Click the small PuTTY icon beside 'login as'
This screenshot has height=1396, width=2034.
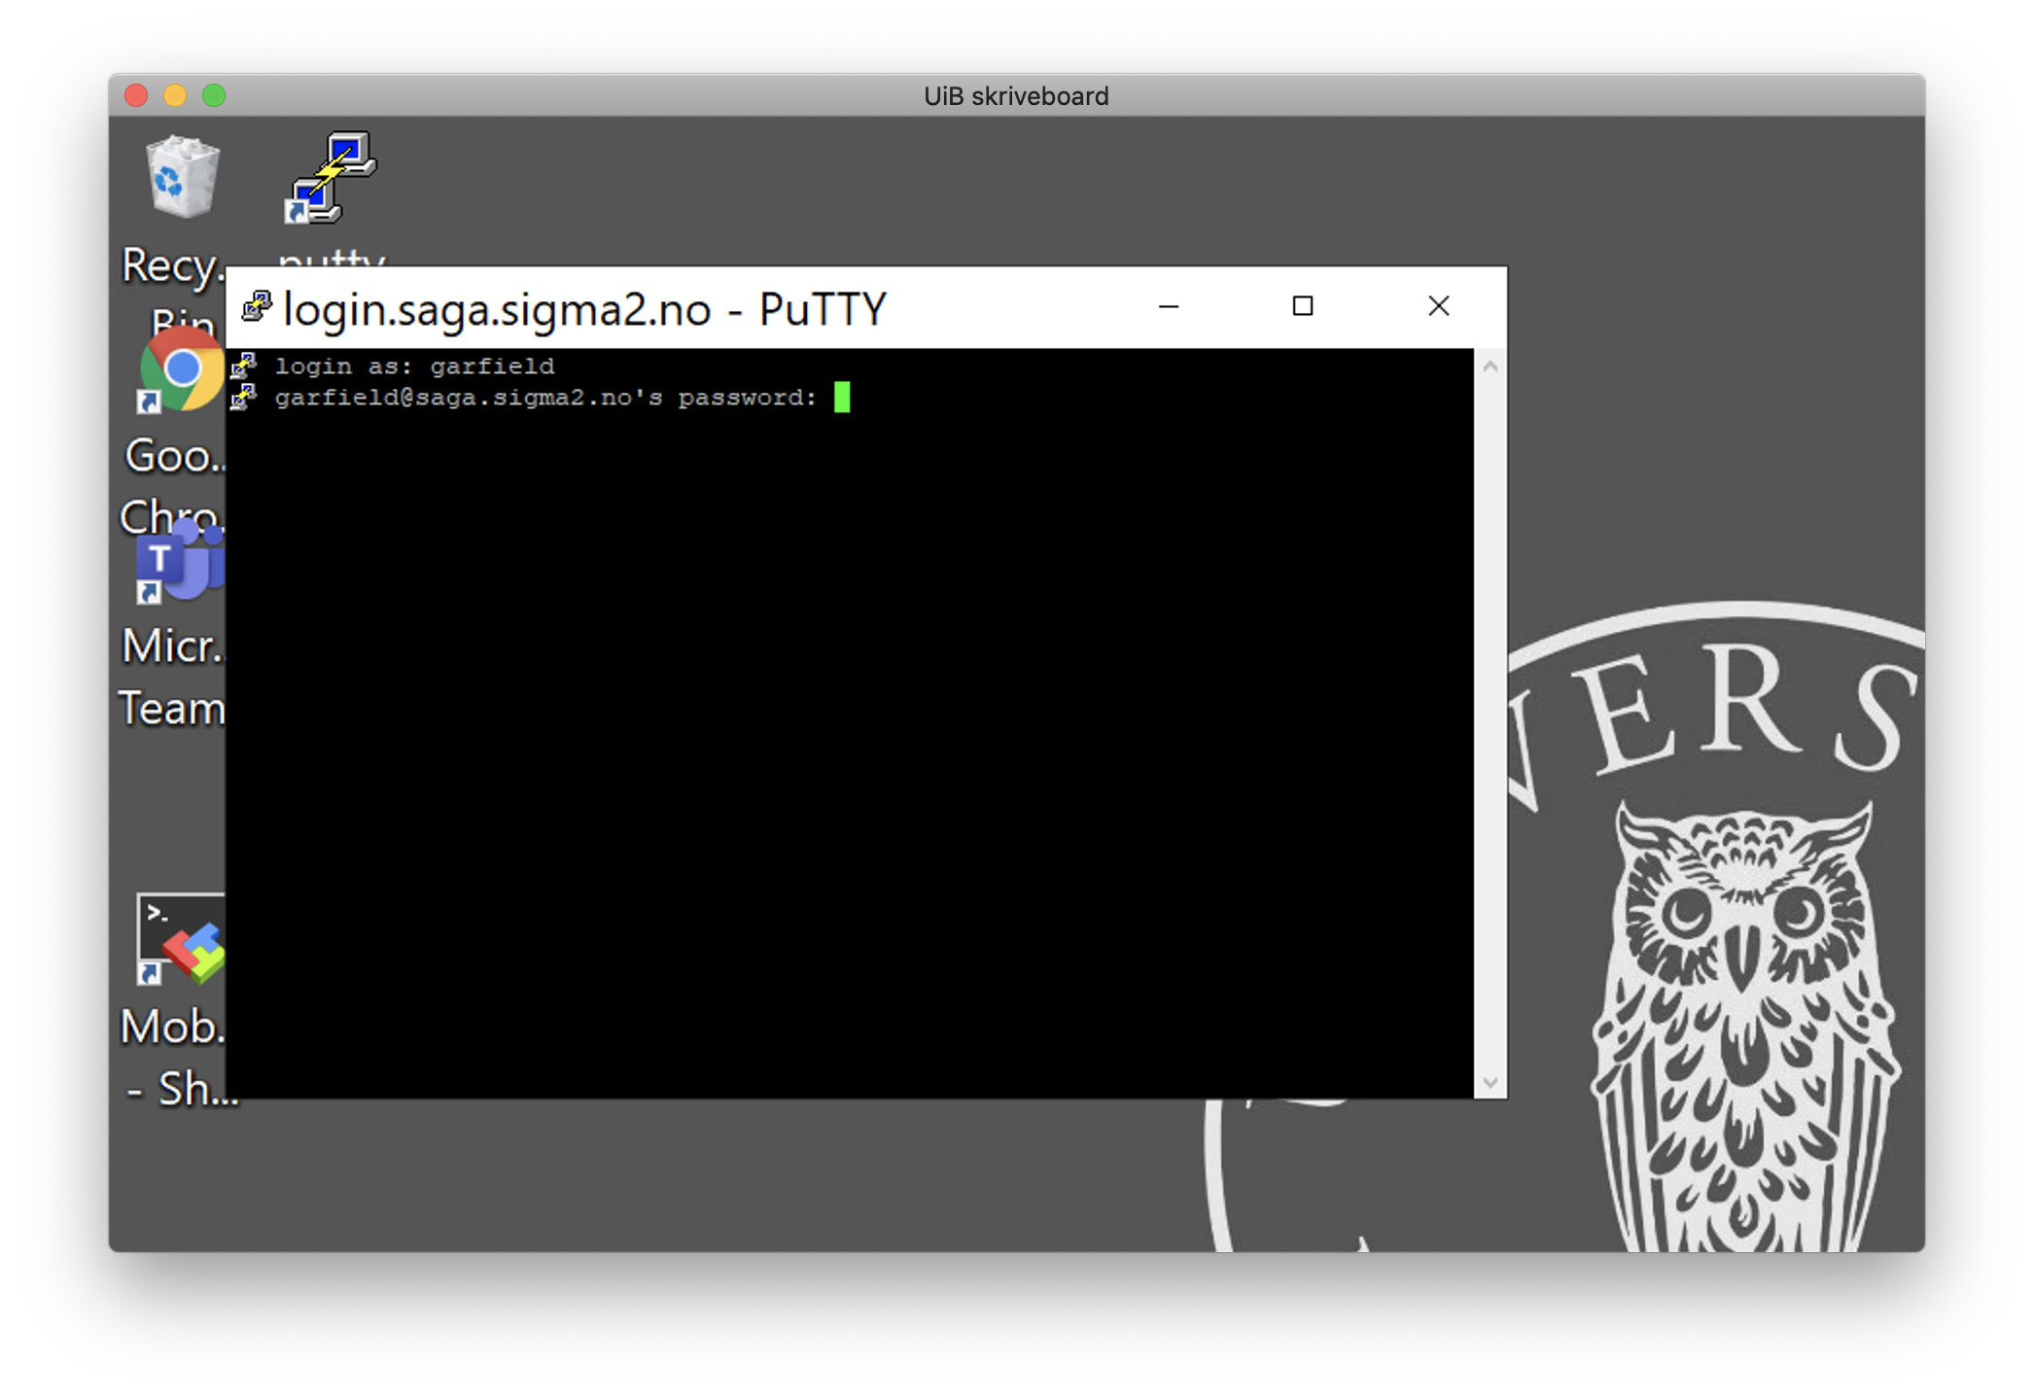coord(243,366)
